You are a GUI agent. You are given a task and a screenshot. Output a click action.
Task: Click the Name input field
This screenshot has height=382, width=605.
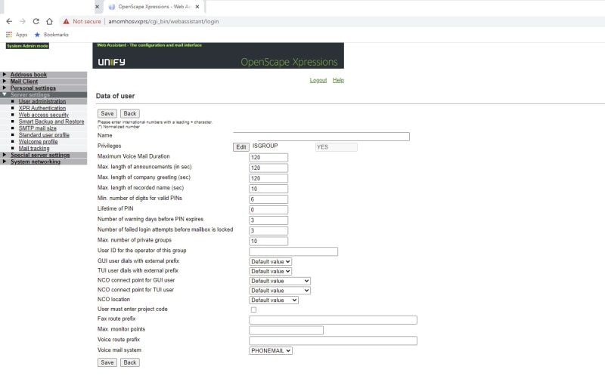321,137
